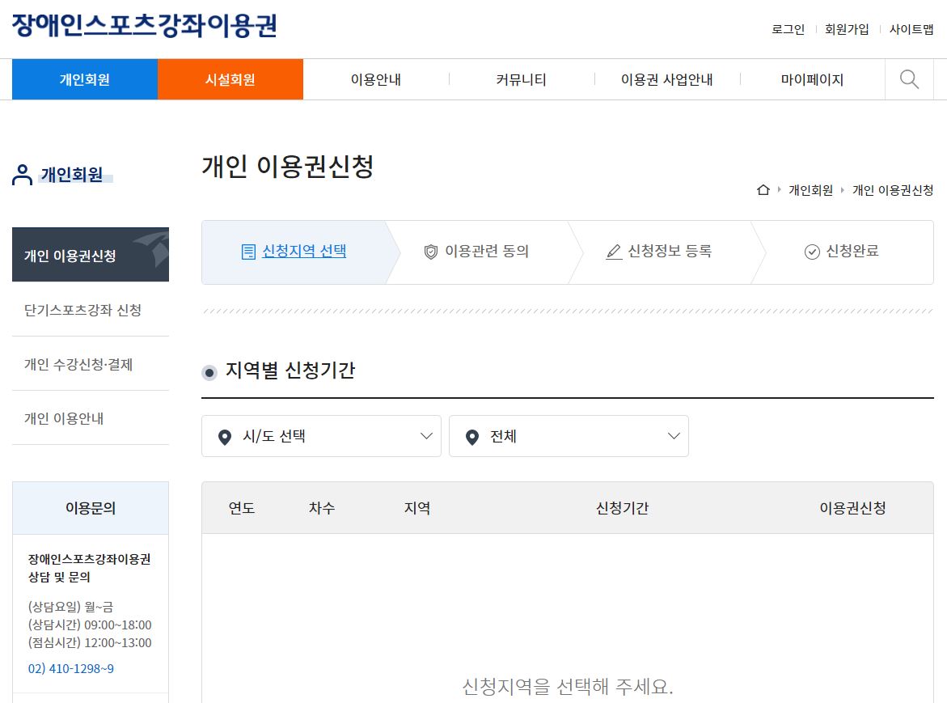The height and width of the screenshot is (703, 947).
Task: Open the 시/도 선택 dropdown
Action: pyautogui.click(x=321, y=436)
